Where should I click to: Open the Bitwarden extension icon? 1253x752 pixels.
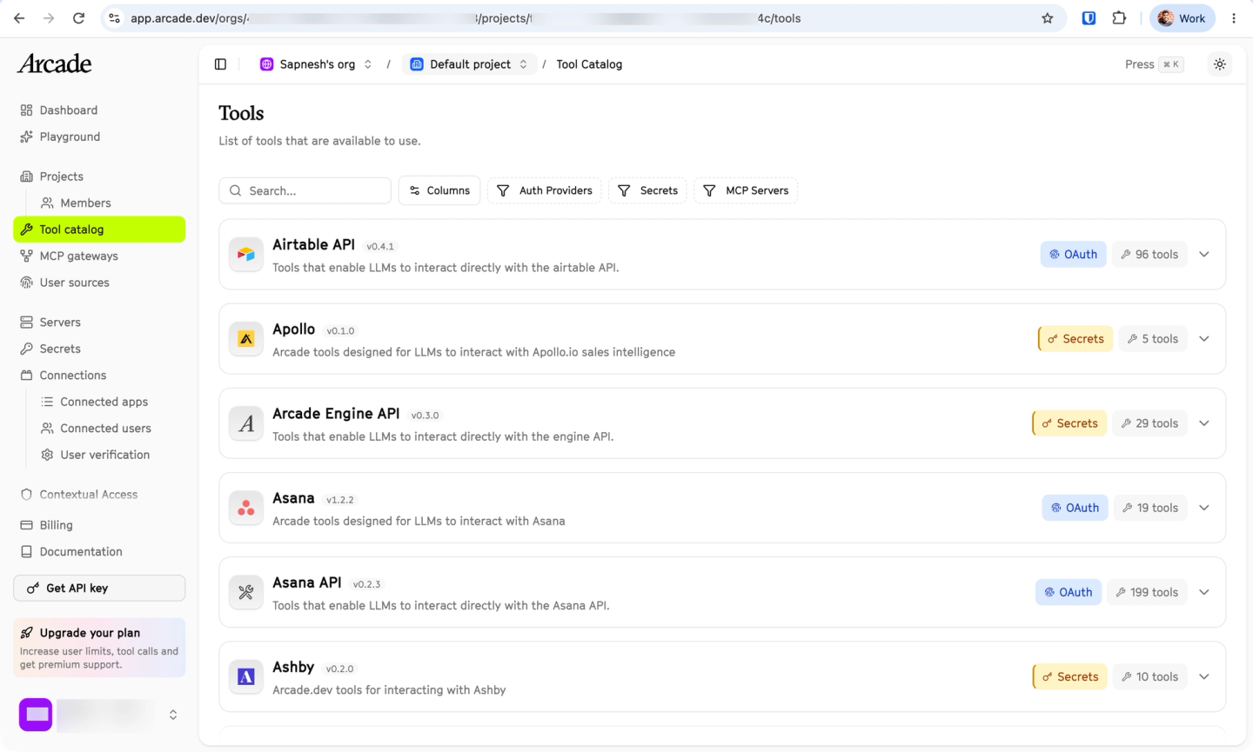pyautogui.click(x=1089, y=18)
